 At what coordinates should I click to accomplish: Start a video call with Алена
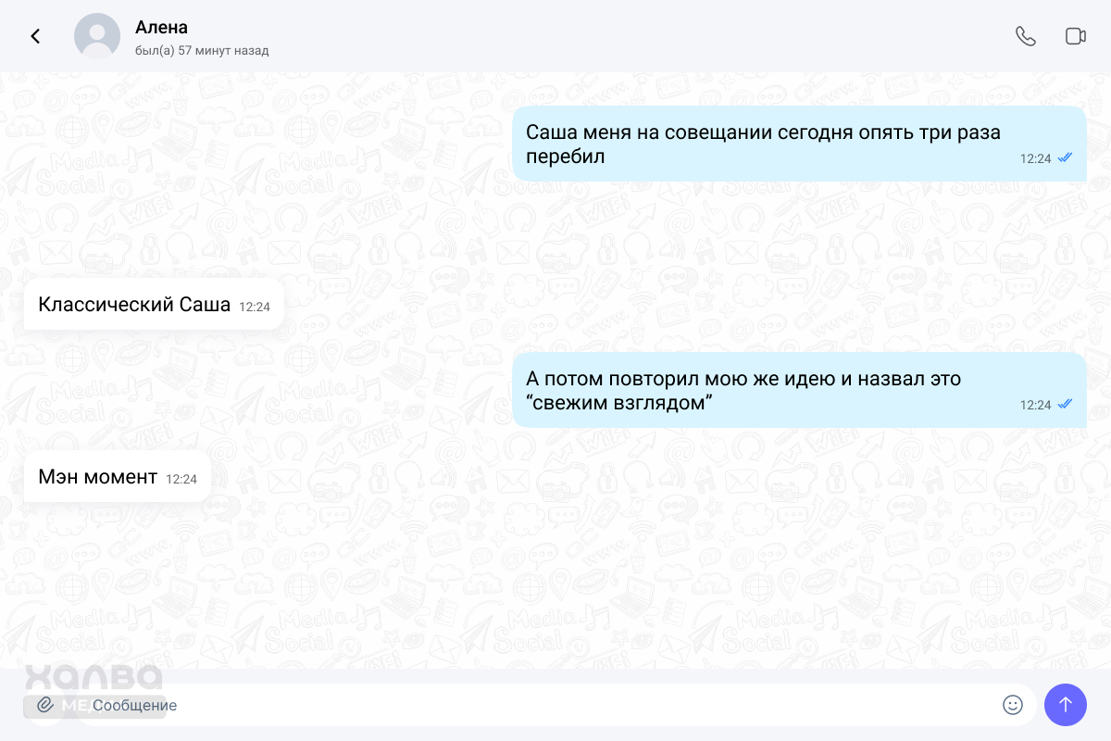pos(1075,36)
